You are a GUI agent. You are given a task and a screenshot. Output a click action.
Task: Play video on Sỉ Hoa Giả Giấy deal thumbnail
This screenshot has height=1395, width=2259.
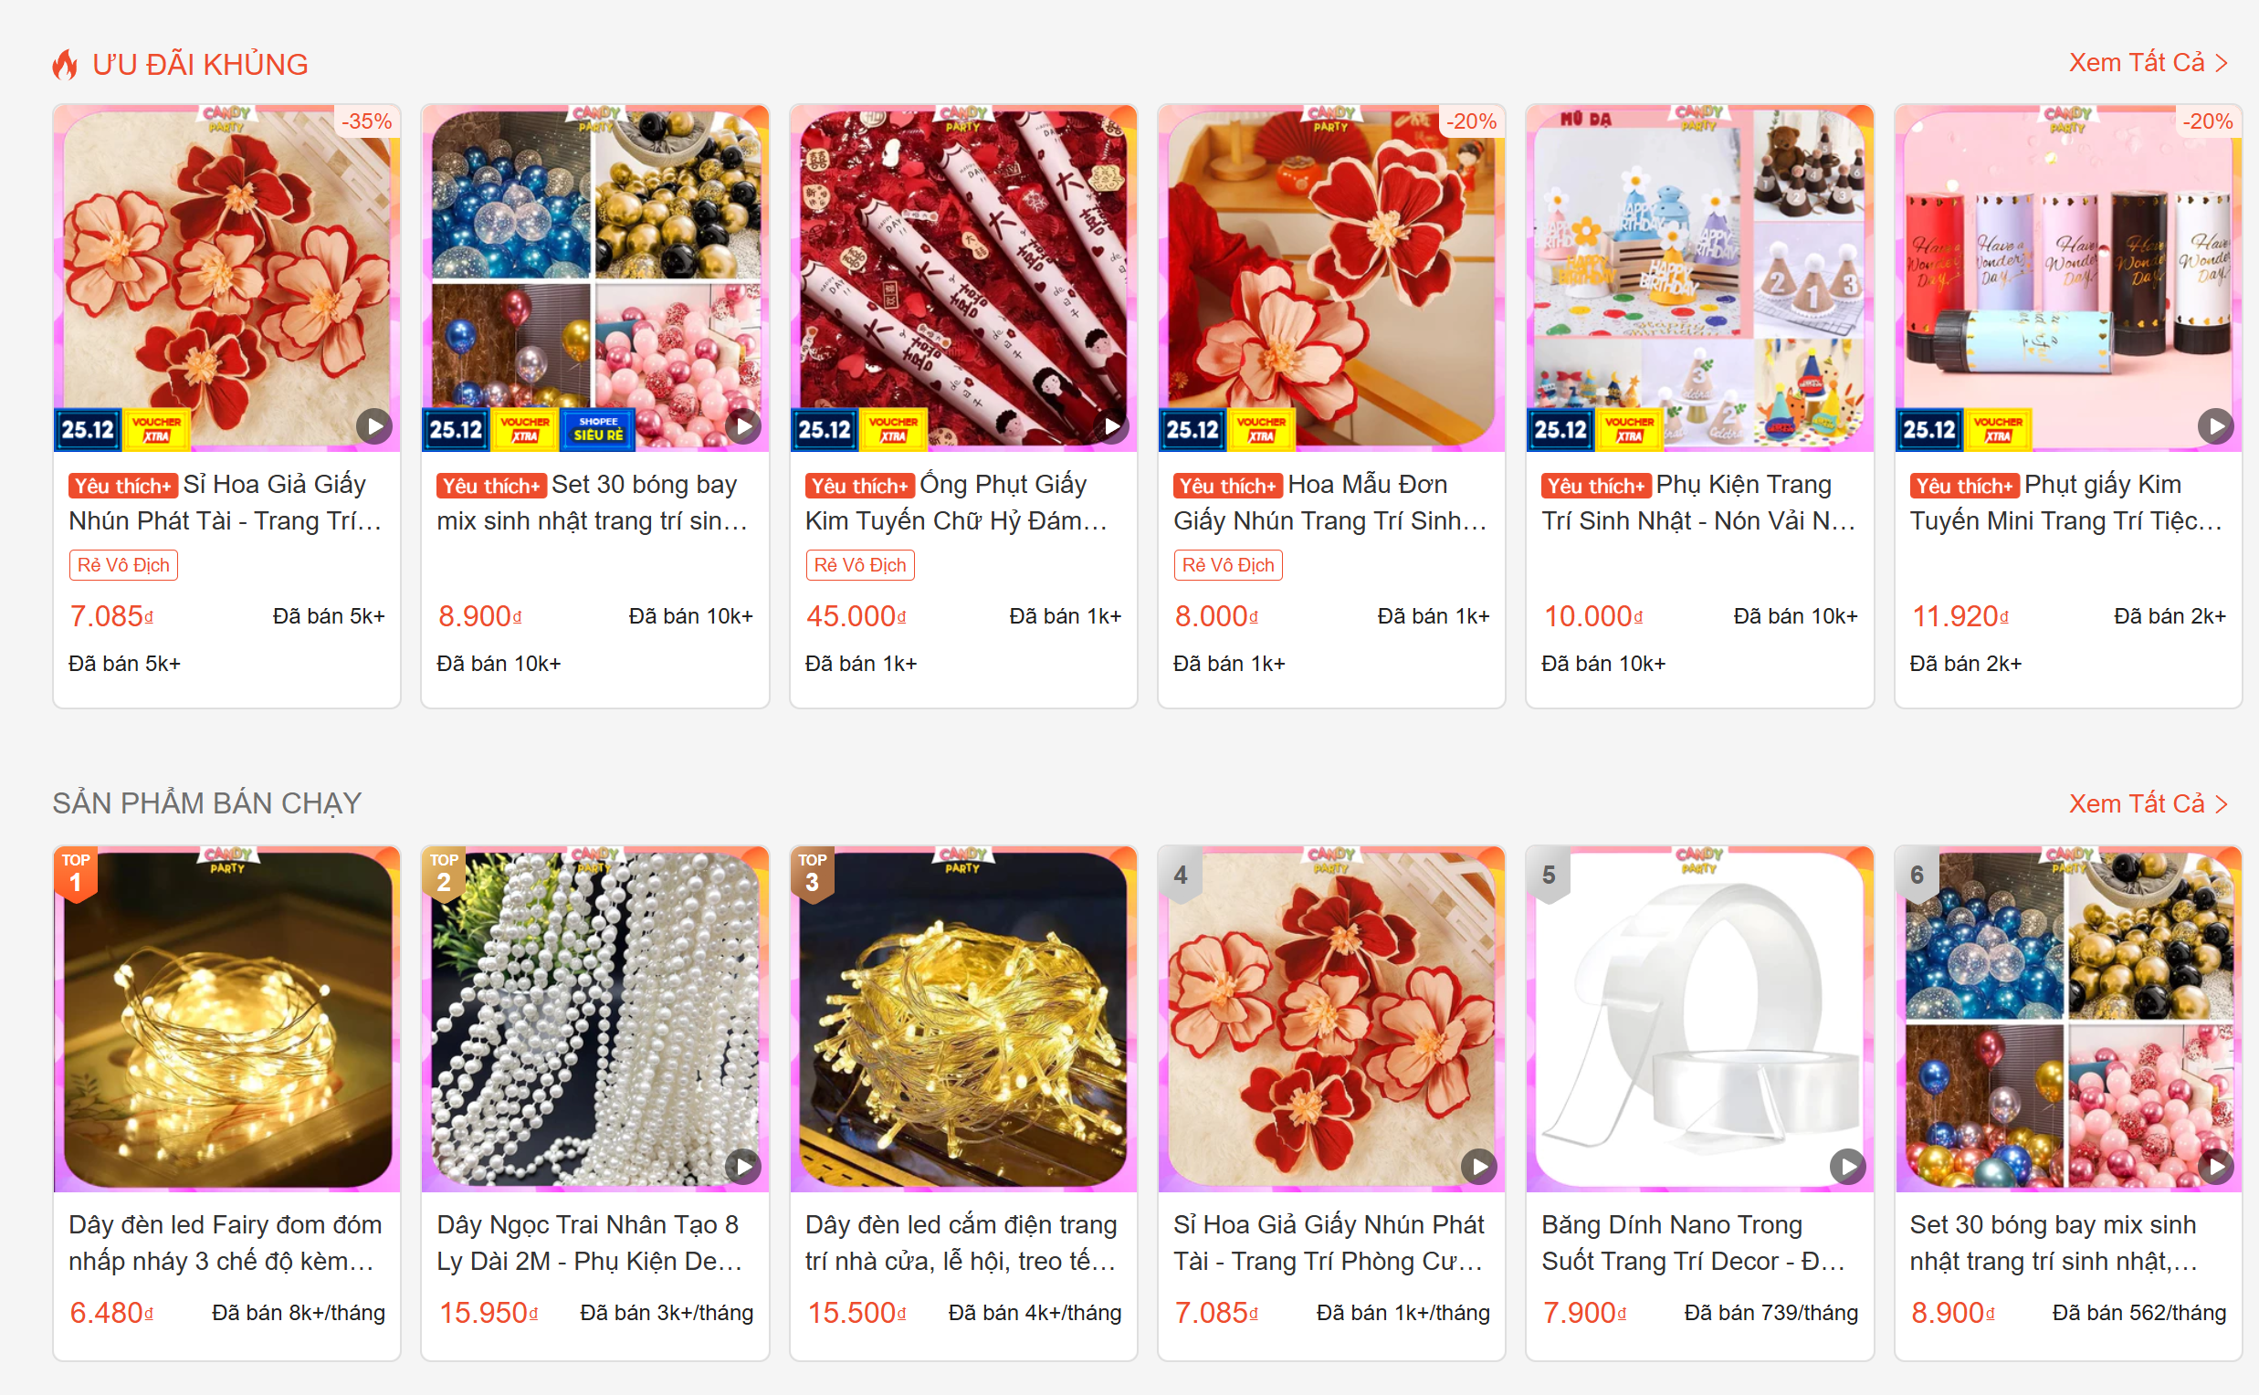373,426
